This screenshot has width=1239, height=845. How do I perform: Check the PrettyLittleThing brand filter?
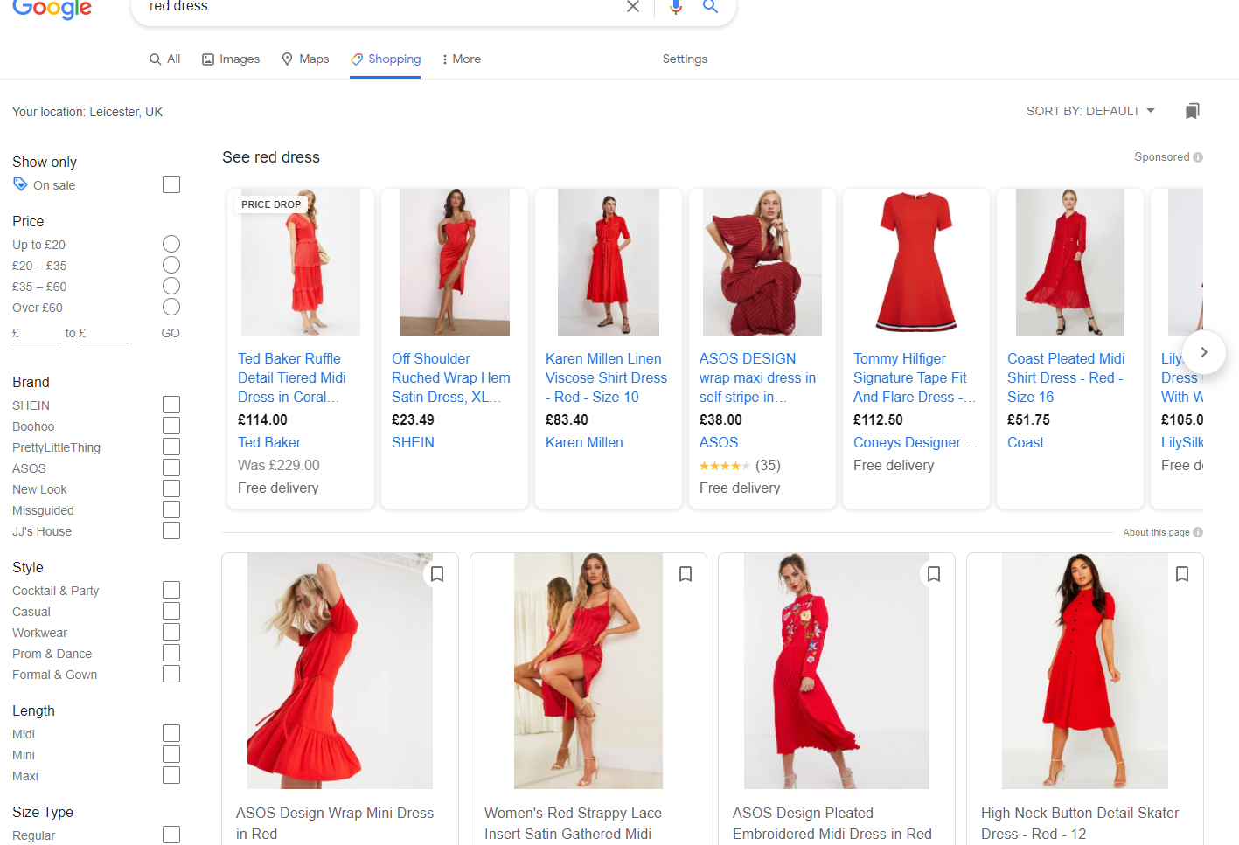pyautogui.click(x=171, y=447)
